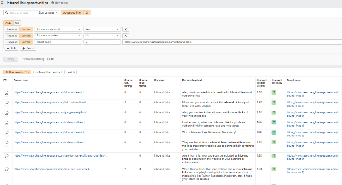Expand the Source page search dropdown

pos(48,12)
